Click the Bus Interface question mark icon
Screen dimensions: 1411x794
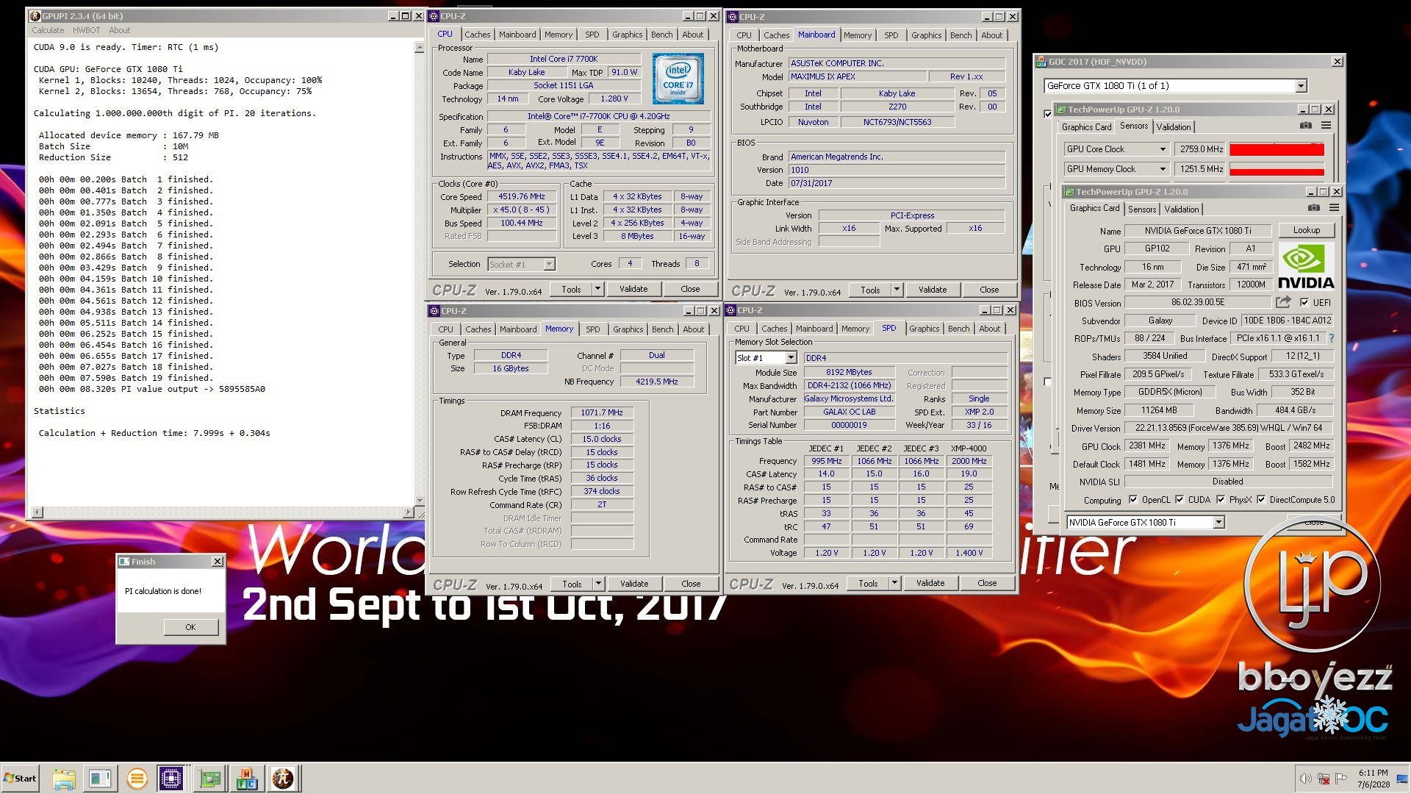click(x=1331, y=338)
